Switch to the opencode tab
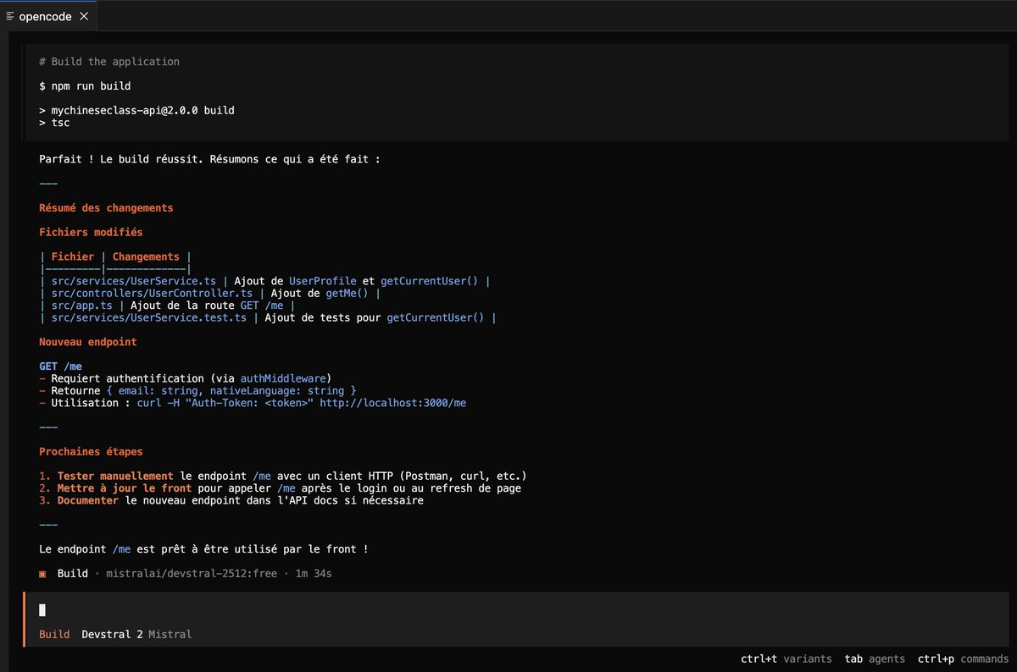 point(47,15)
